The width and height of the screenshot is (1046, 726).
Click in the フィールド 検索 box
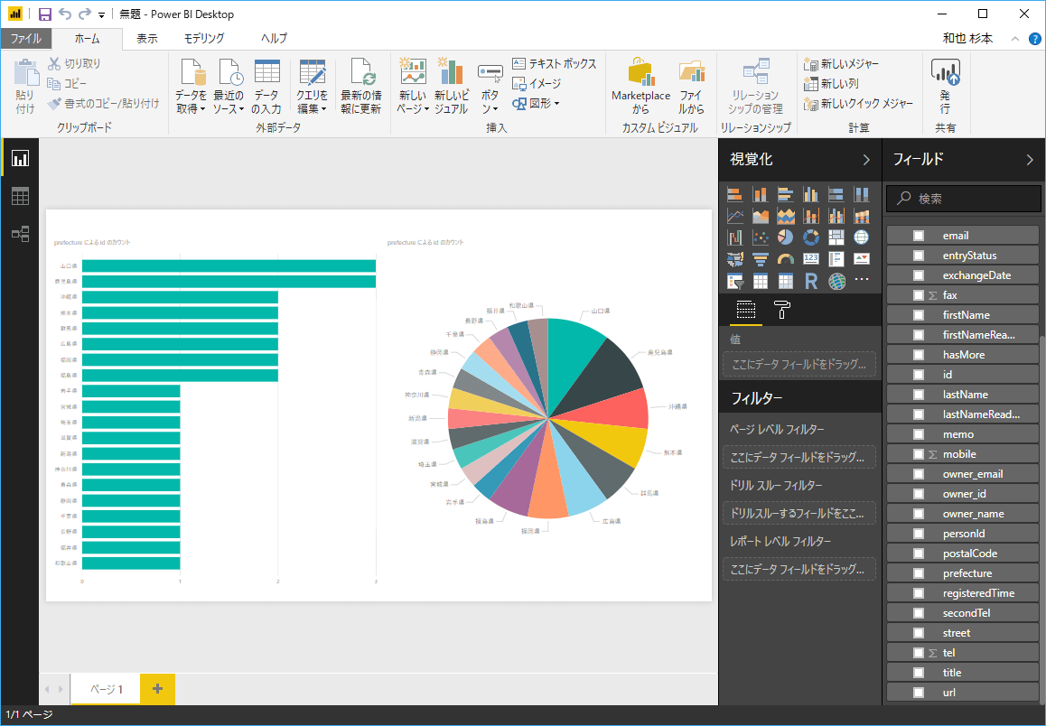(x=963, y=199)
